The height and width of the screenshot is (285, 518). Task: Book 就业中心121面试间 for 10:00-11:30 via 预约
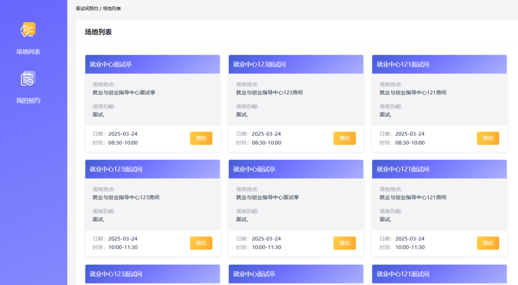pyautogui.click(x=488, y=243)
